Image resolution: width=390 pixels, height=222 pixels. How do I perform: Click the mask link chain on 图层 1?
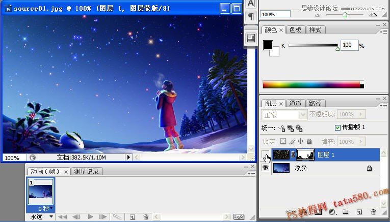(x=293, y=154)
